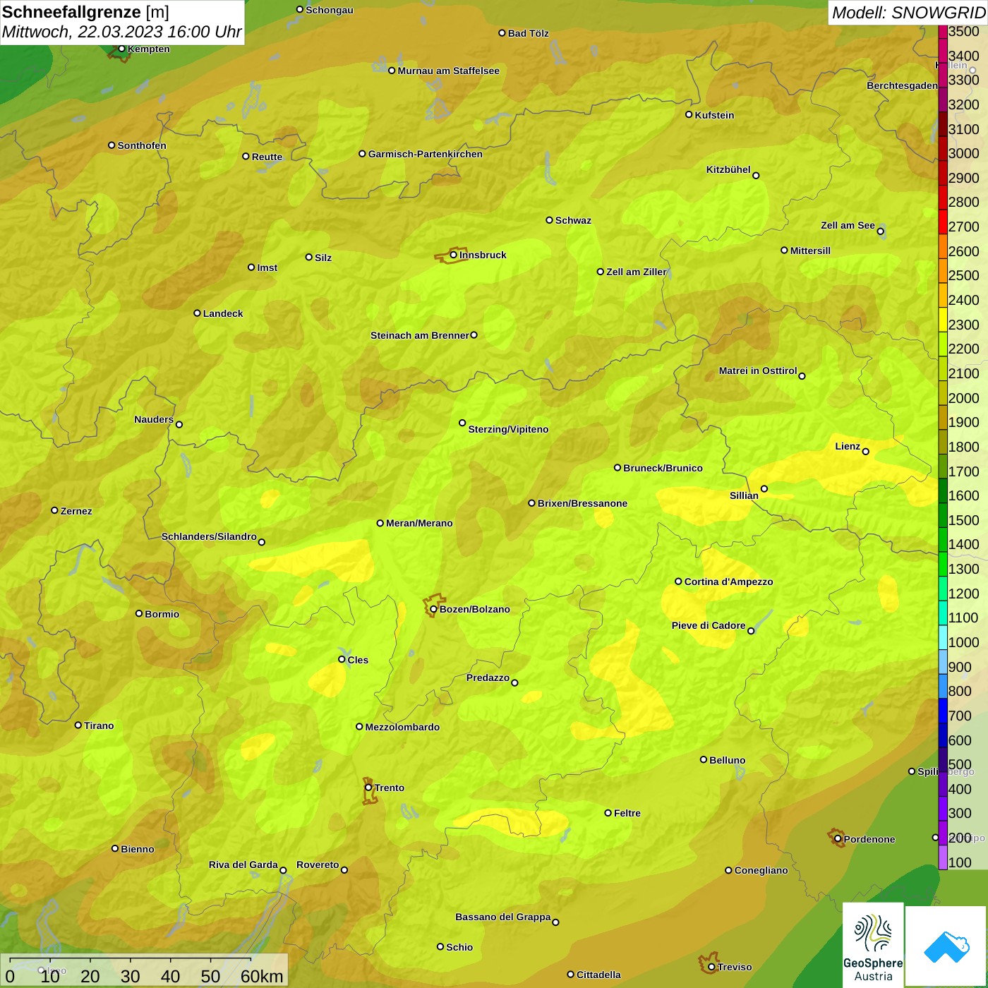Click the Cittadella label
988x988 pixels.
(x=598, y=975)
